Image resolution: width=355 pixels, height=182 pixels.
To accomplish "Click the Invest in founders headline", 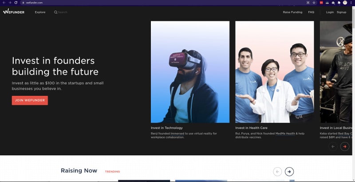I will (x=55, y=66).
